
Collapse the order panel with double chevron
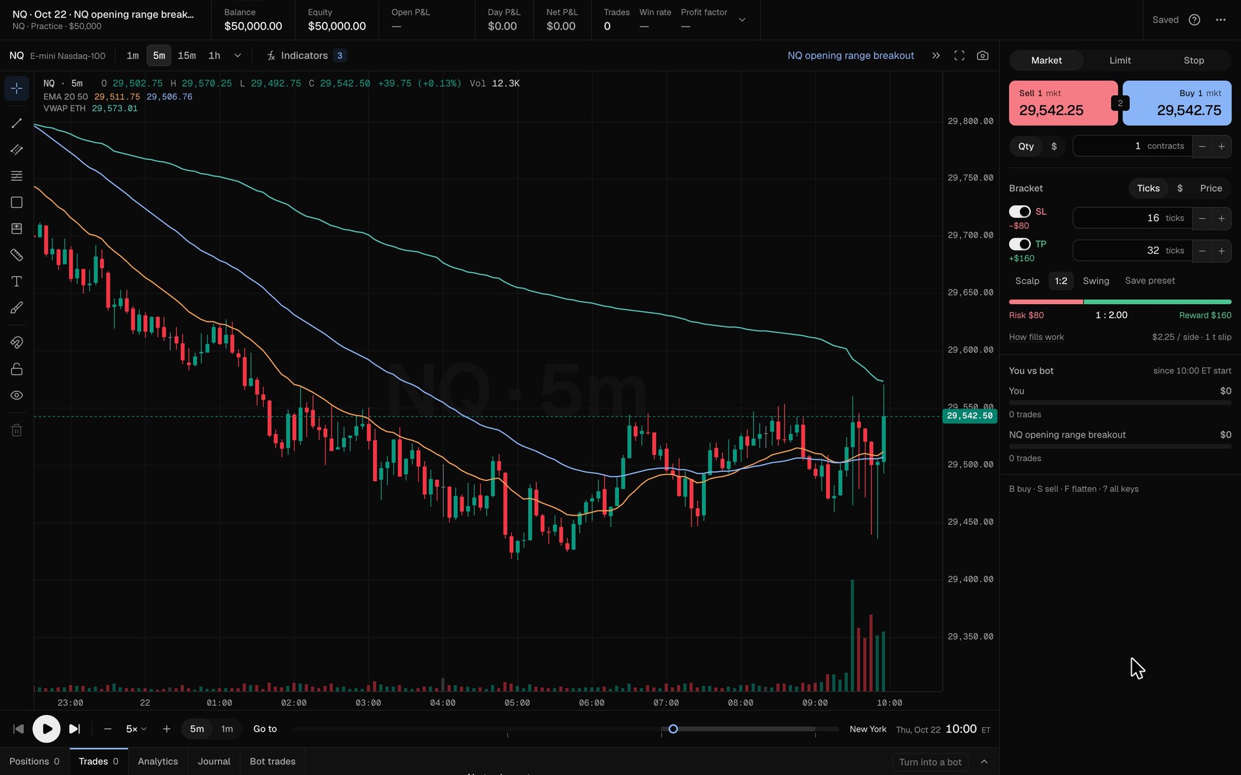point(936,56)
